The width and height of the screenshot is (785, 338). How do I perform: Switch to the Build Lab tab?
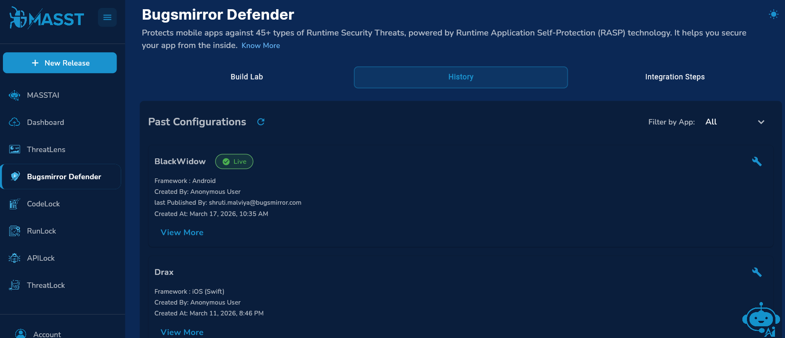[x=247, y=77]
